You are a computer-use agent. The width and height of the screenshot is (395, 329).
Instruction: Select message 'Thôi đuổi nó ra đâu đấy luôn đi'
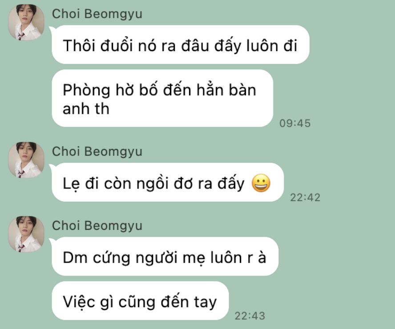click(180, 44)
